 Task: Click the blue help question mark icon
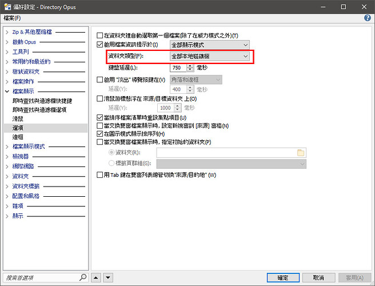[x=367, y=18]
